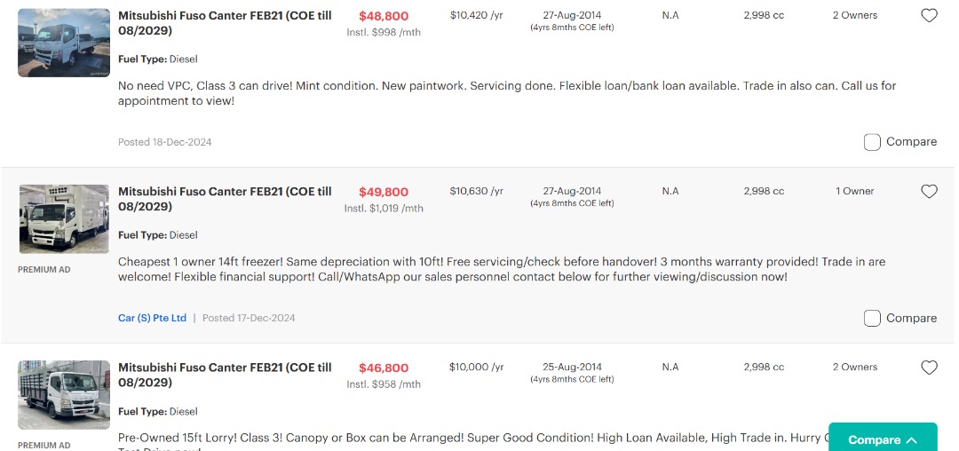The image size is (959, 451).
Task: Expand the green Compare panel chevron
Action: [911, 439]
